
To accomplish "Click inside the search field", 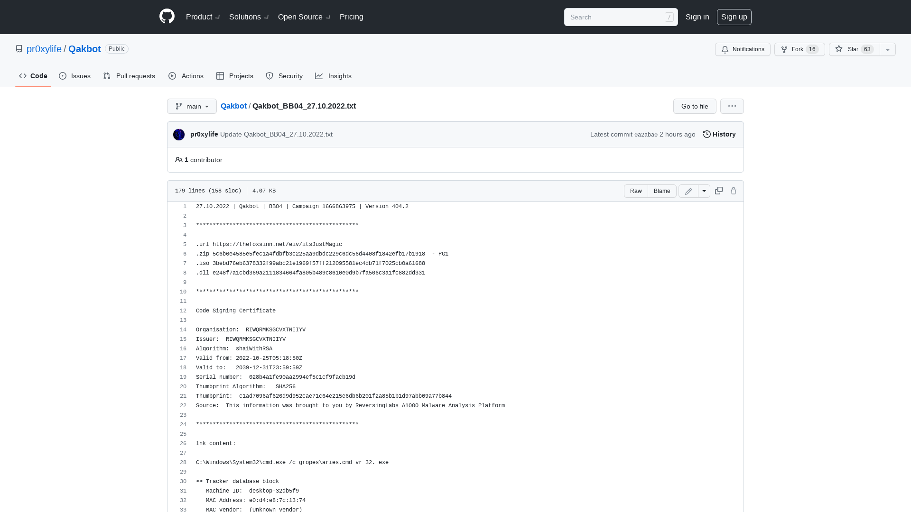I will [x=617, y=17].
